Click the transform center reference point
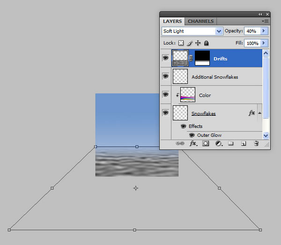The height and width of the screenshot is (245, 281). 136,188
